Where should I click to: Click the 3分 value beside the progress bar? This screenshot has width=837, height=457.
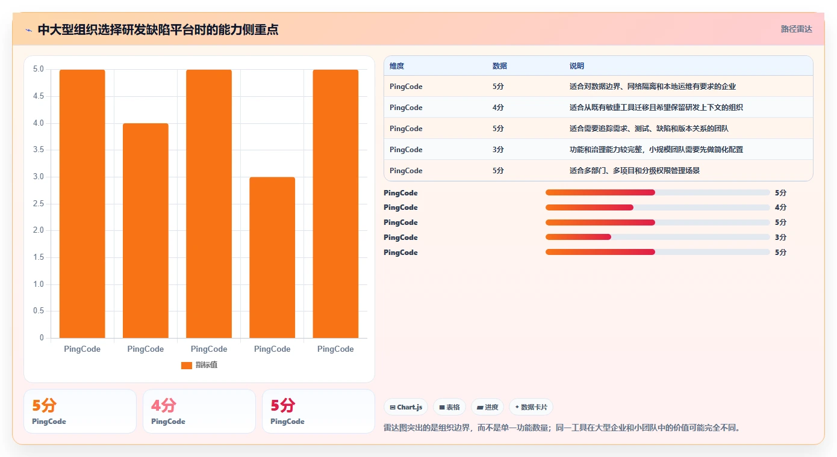(780, 238)
